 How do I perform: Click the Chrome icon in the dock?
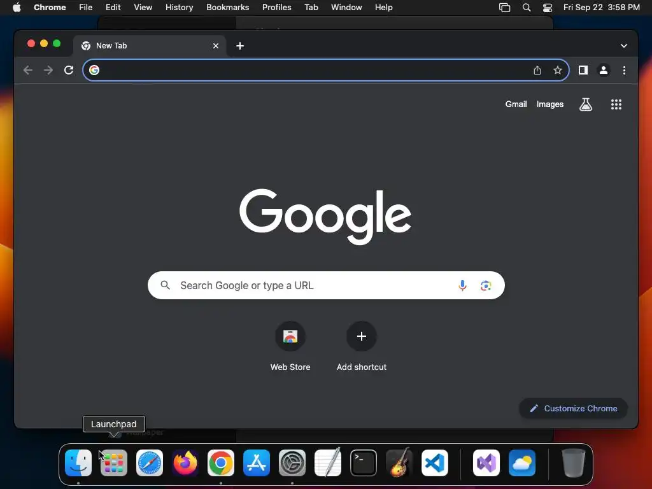tap(221, 463)
